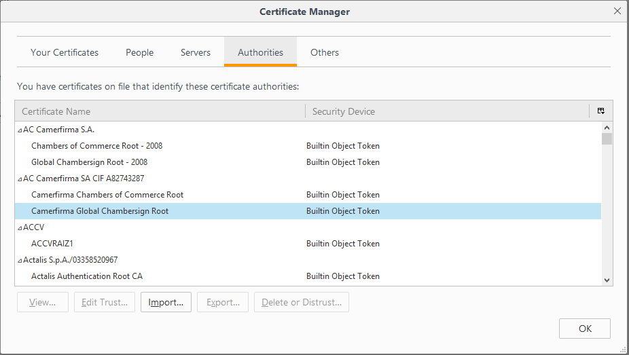The height and width of the screenshot is (355, 629).
Task: Switch to the Your Certificates tab
Action: pos(64,52)
